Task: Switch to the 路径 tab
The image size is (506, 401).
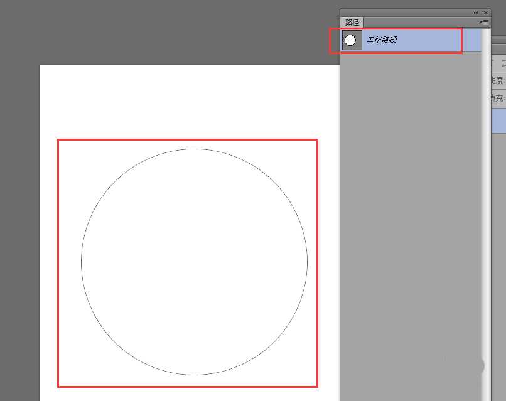Action: click(x=352, y=22)
